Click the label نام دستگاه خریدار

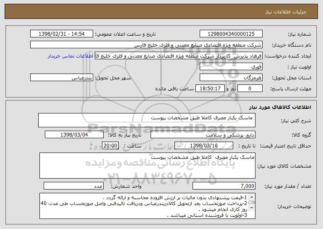292,45
